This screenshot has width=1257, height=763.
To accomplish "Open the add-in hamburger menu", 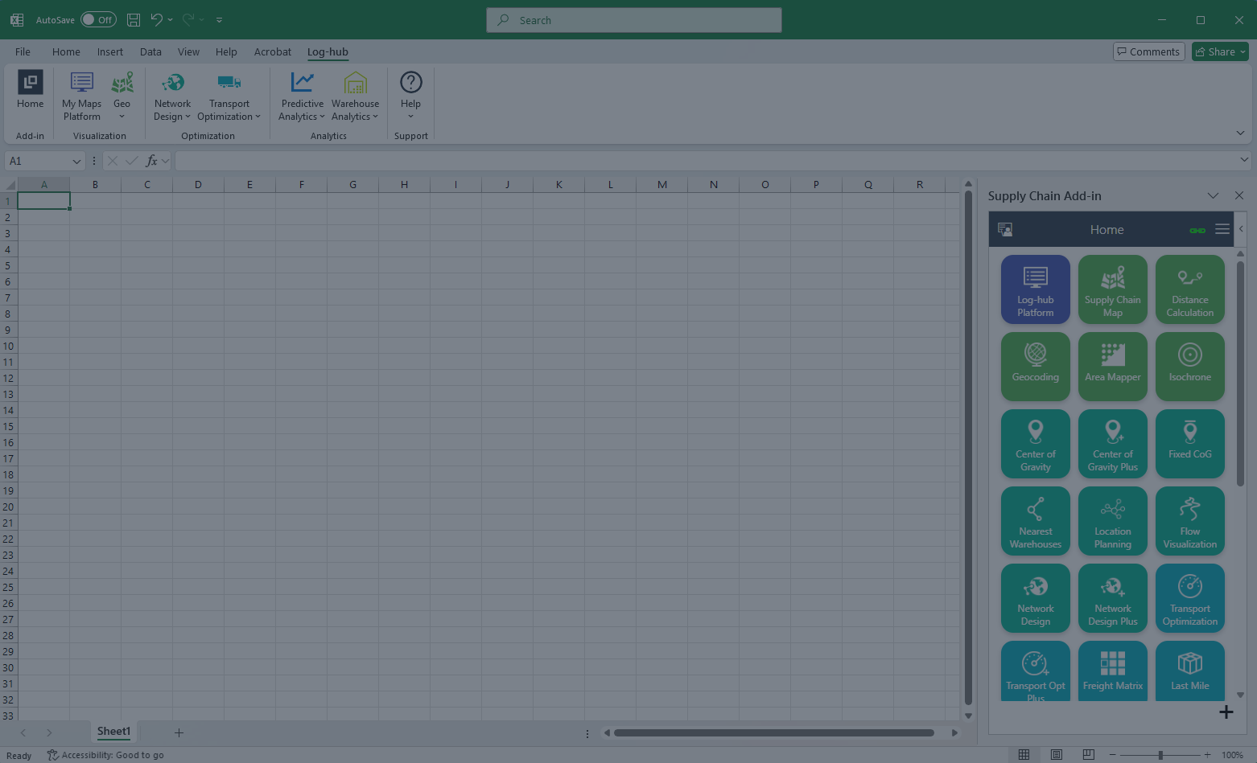I will [1222, 229].
